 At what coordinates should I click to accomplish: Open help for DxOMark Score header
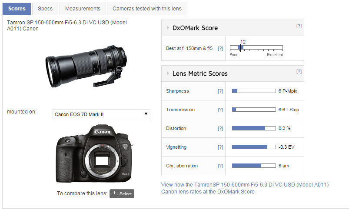(x=299, y=26)
